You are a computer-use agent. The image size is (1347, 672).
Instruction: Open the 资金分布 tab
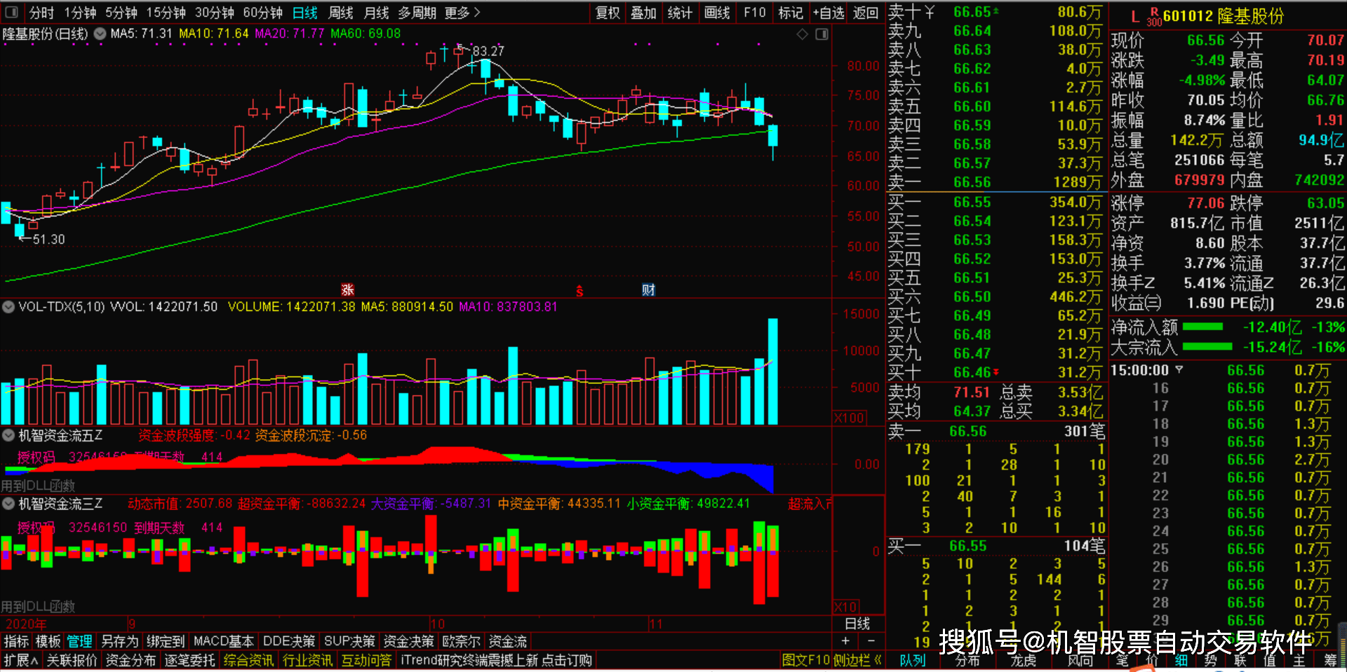tap(130, 660)
